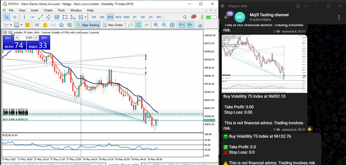Open the File menu
The height and width of the screenshot is (165, 346).
pyautogui.click(x=11, y=10)
